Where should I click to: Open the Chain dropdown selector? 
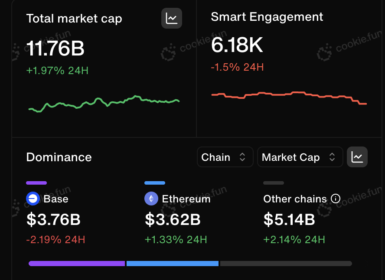[225, 157]
